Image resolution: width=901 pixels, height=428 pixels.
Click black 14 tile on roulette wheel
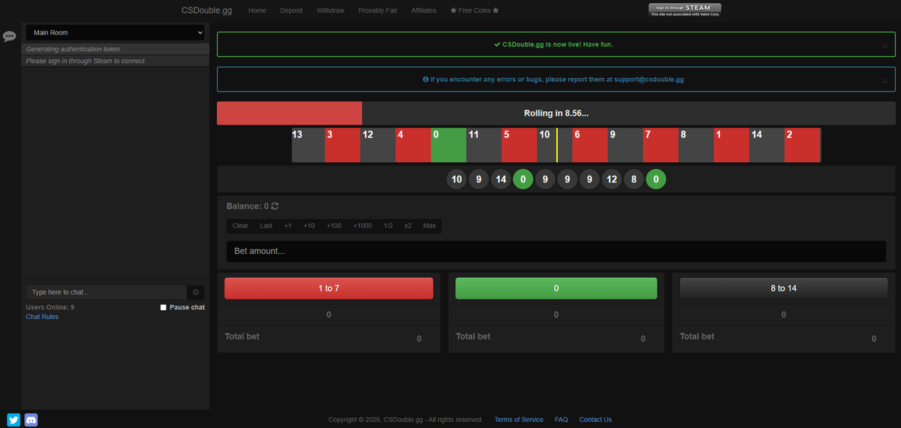click(767, 145)
